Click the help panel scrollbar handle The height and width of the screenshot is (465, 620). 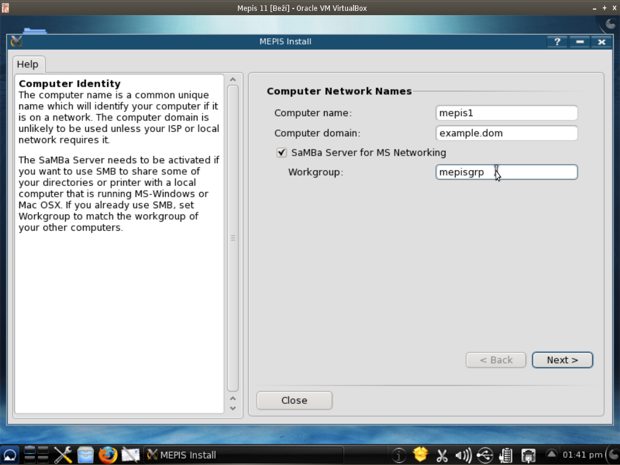point(233,238)
